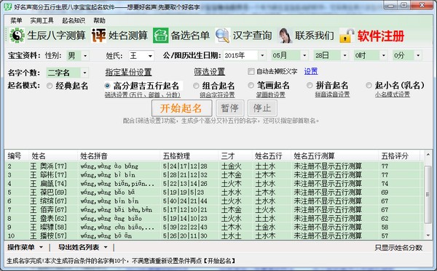Enable 自动去掉贬义字 checkbox

[251, 72]
